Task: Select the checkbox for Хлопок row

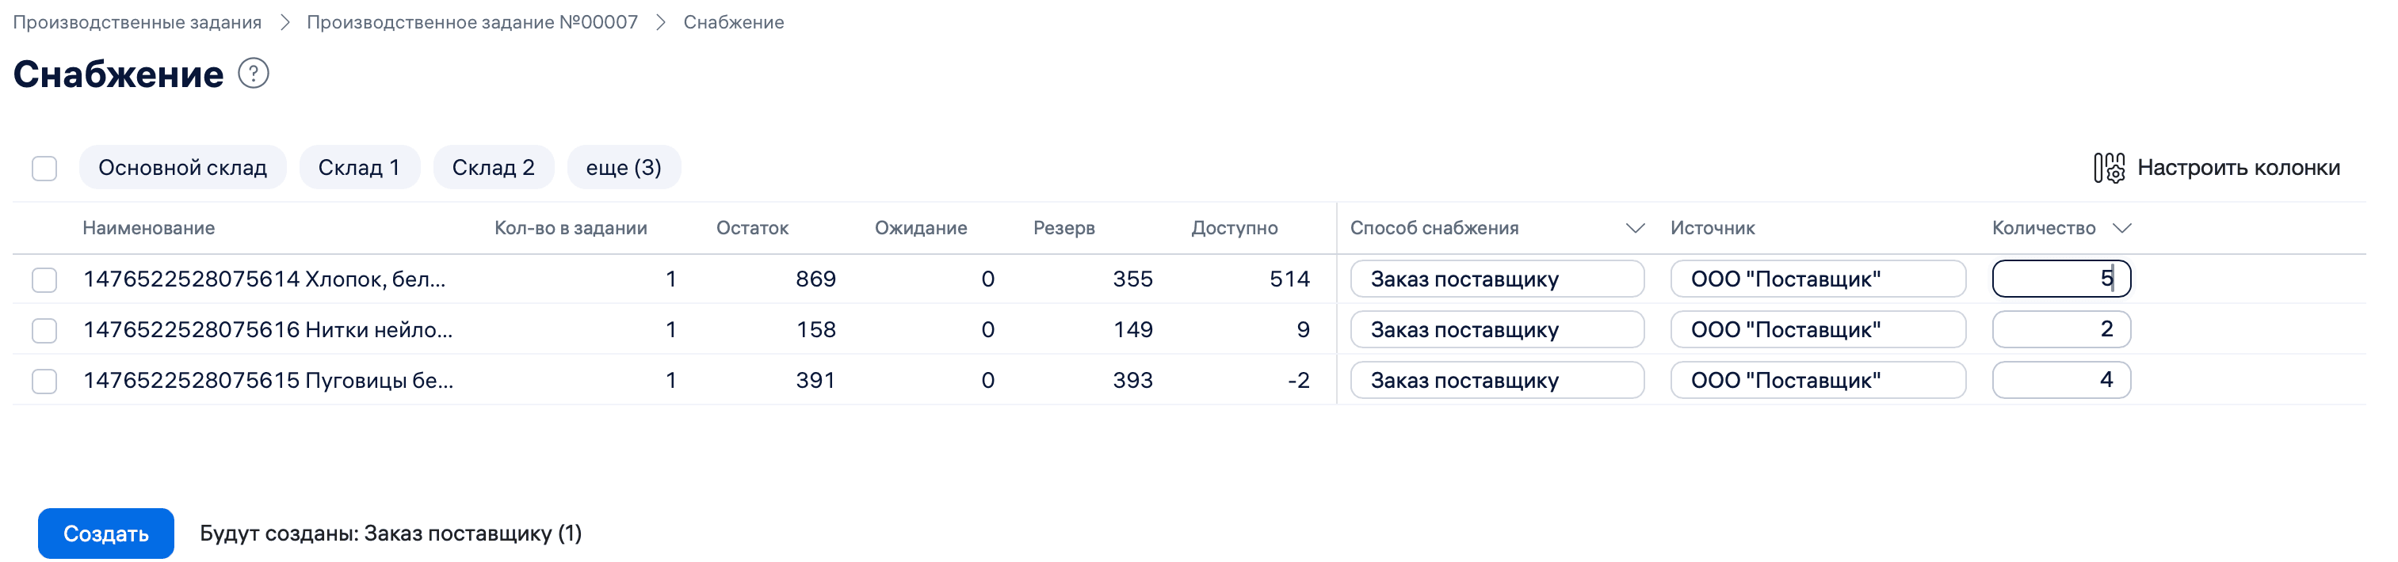Action: tap(44, 279)
